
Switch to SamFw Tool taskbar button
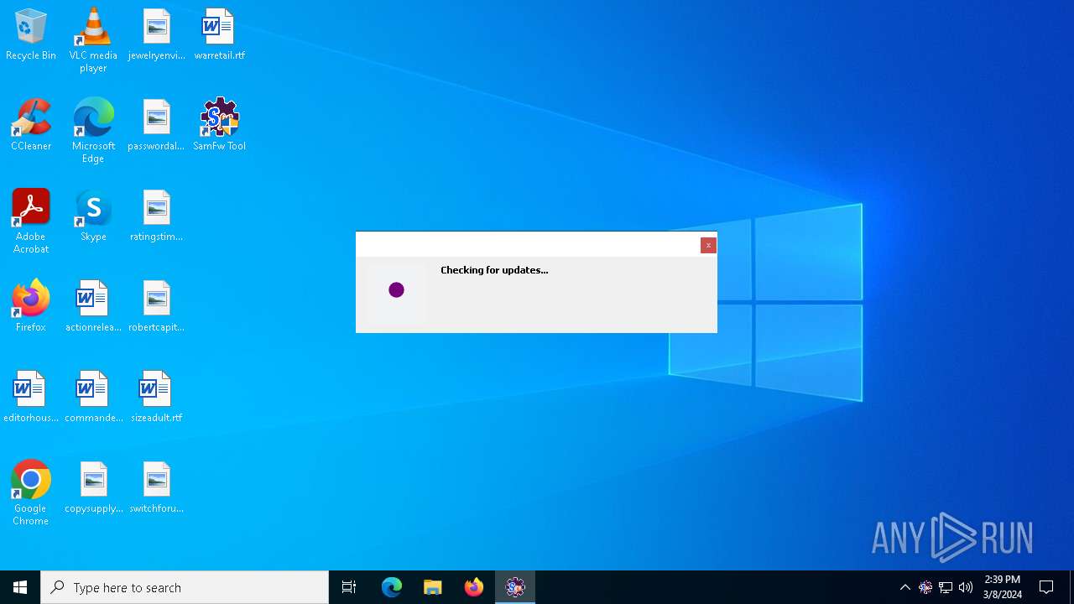pos(515,587)
